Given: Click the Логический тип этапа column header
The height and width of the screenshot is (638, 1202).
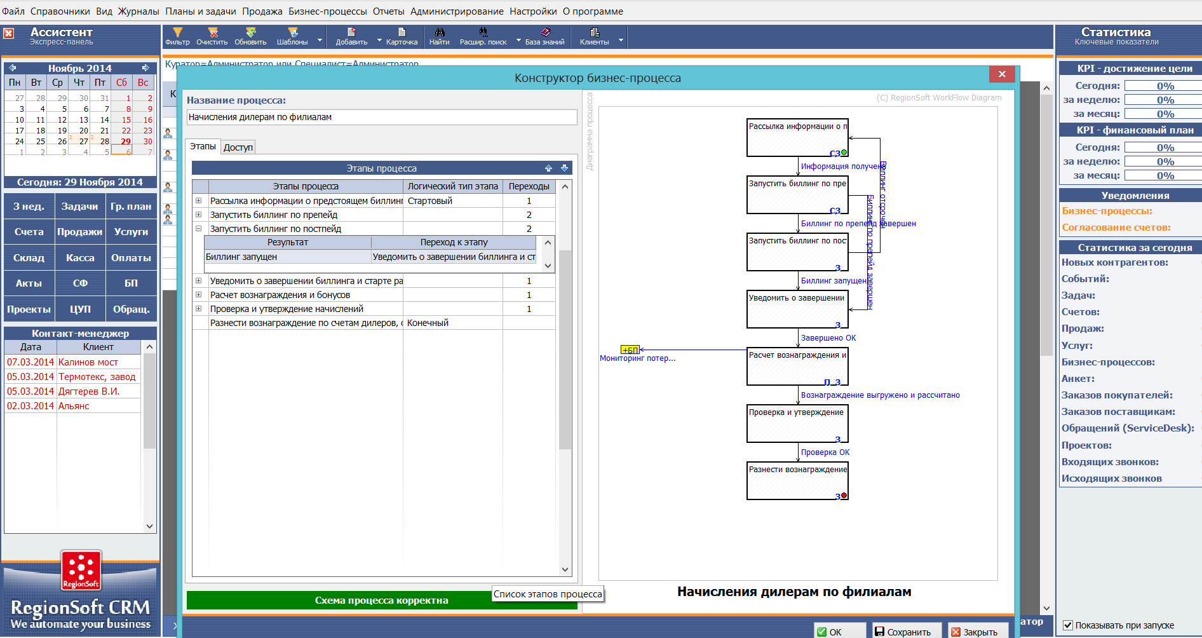Looking at the screenshot, I should (453, 186).
